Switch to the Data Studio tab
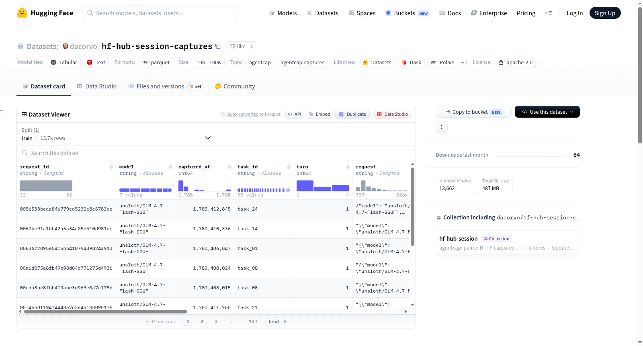 pos(97,86)
